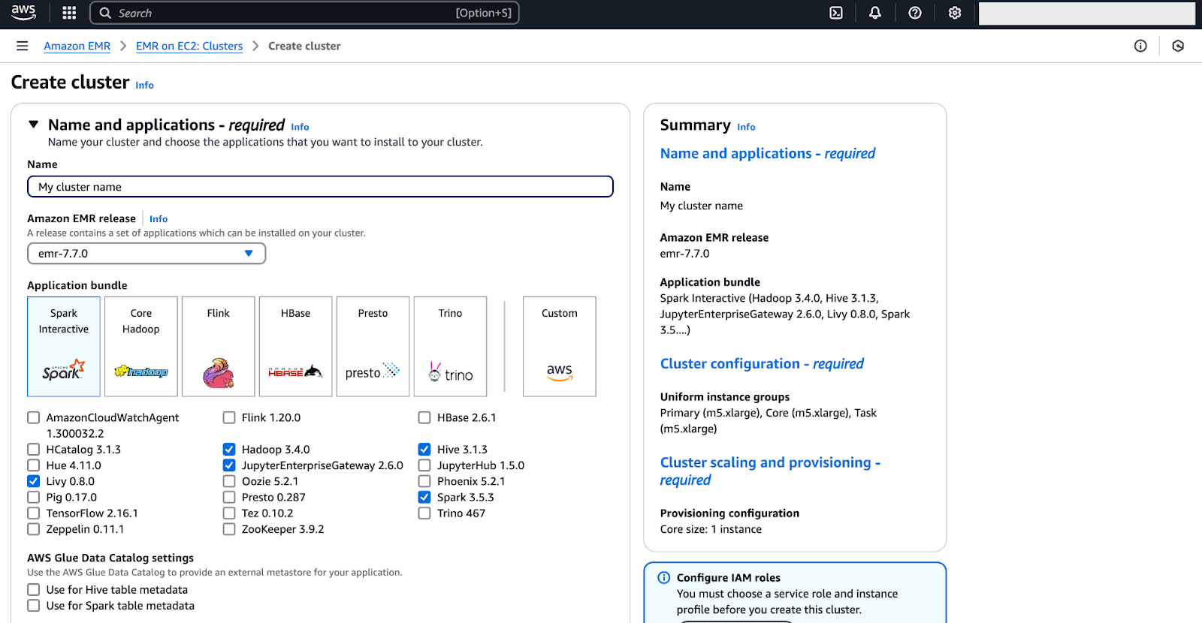Open Info link beside Create cluster
This screenshot has height=623, width=1202.
coord(144,86)
